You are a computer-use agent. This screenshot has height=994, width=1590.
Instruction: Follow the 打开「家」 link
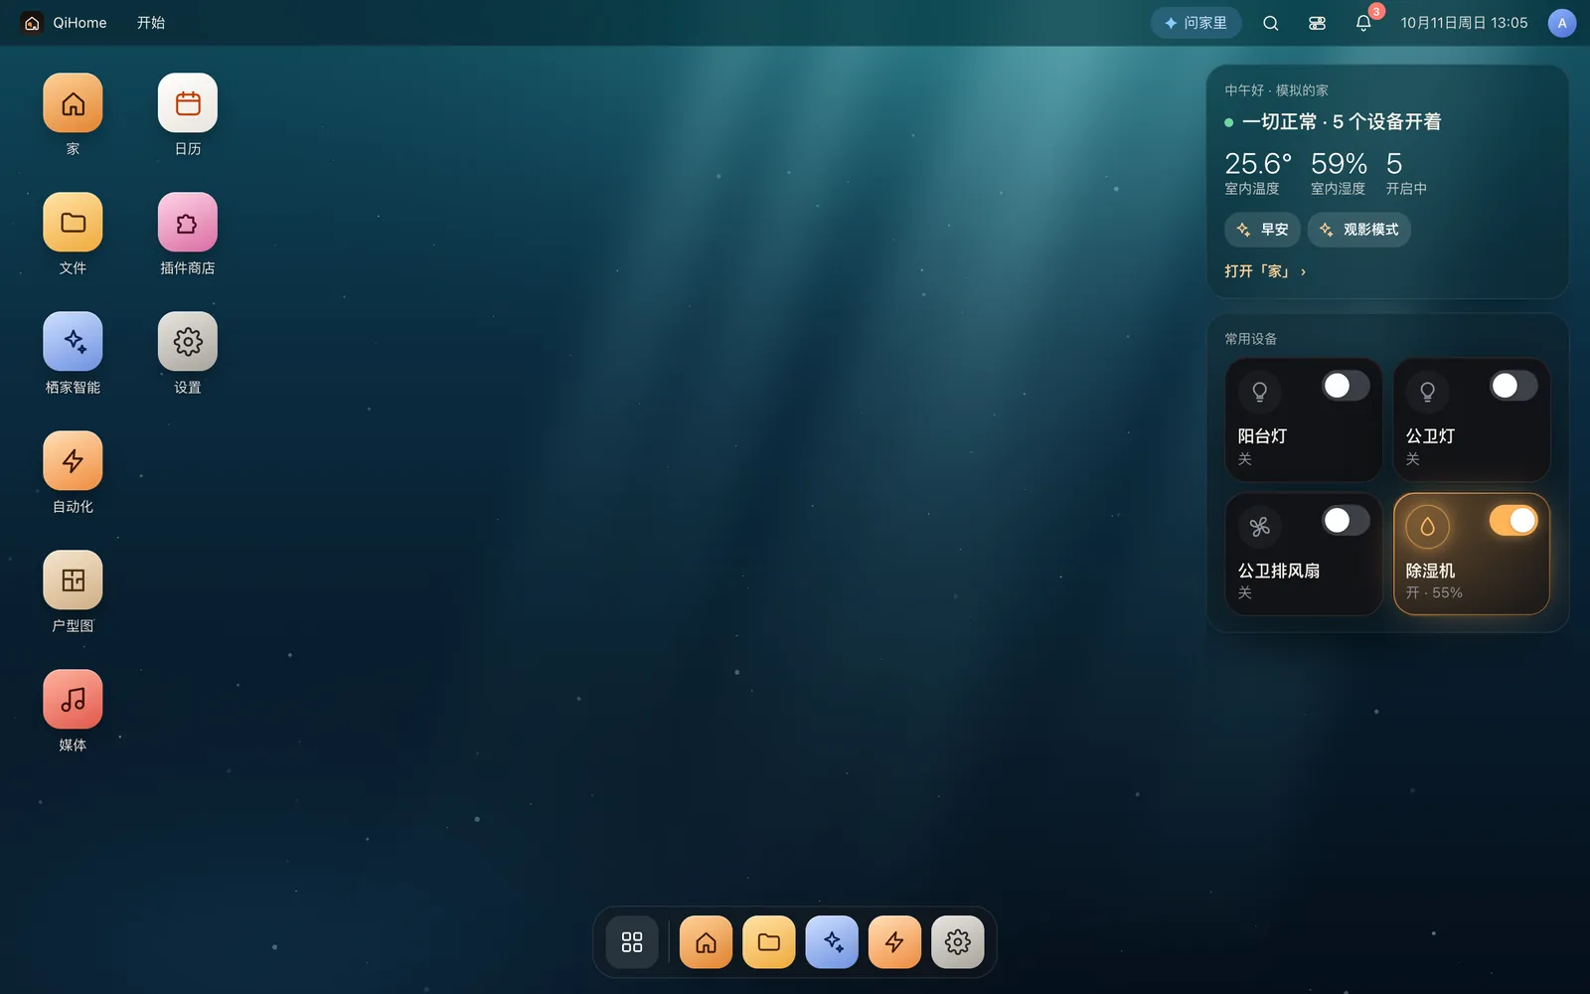tap(1265, 271)
